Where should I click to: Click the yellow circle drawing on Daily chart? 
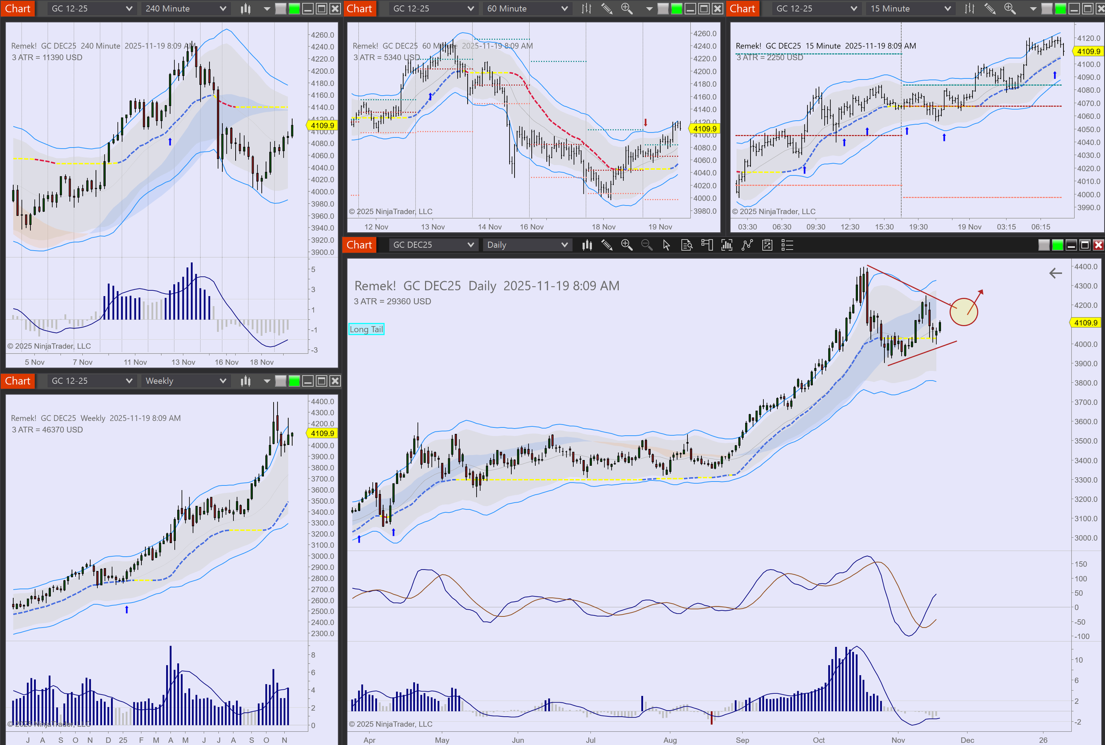click(964, 312)
